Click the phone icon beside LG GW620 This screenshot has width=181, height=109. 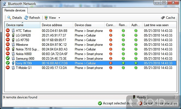pyautogui.click(x=13, y=35)
